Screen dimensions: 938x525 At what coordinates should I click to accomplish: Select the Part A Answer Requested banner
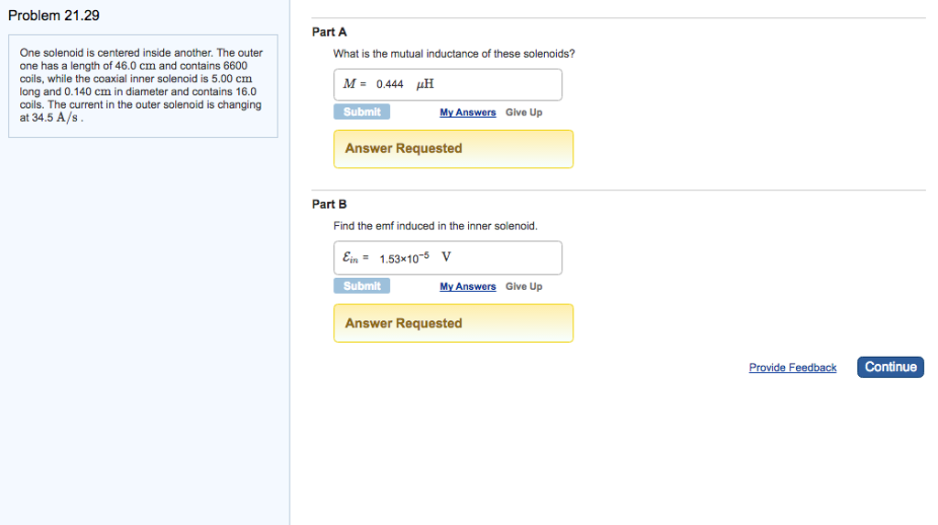tap(453, 149)
